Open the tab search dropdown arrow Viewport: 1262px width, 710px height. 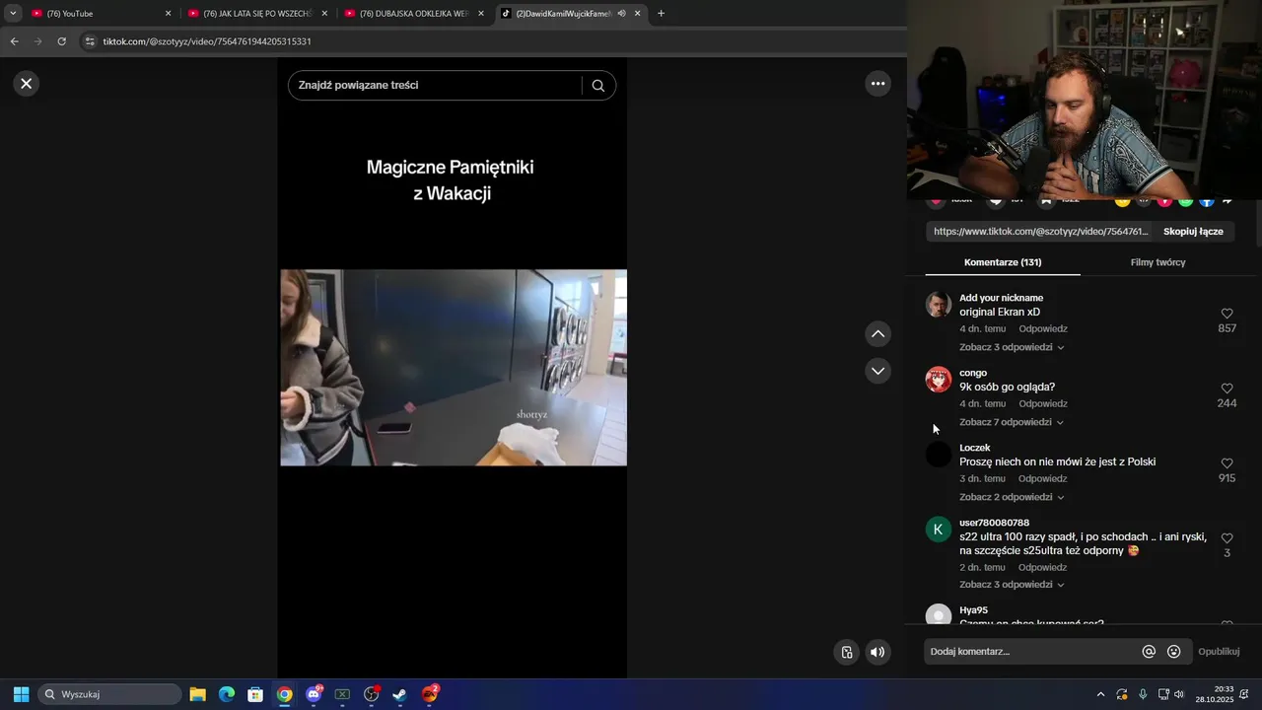click(13, 14)
